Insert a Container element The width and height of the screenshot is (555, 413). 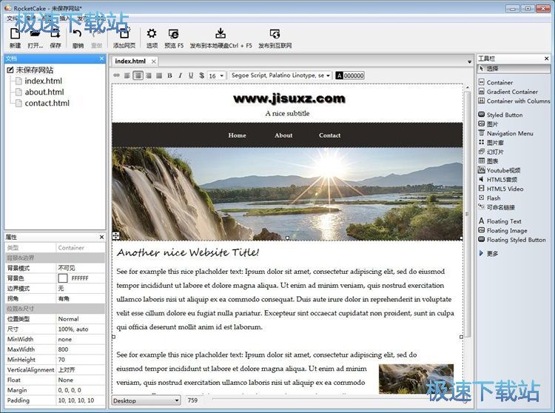coord(499,82)
